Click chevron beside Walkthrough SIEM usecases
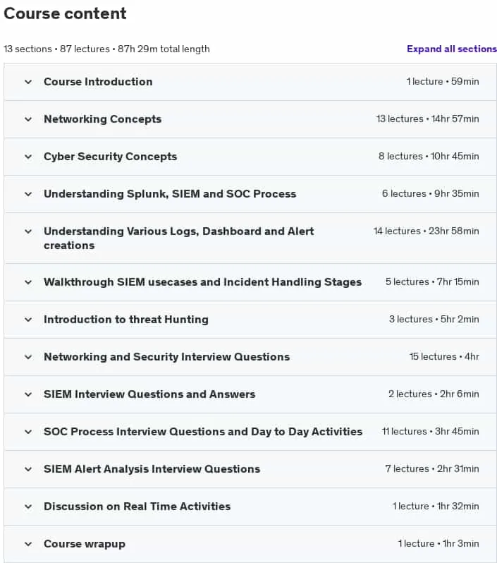497x563 pixels. 28,282
